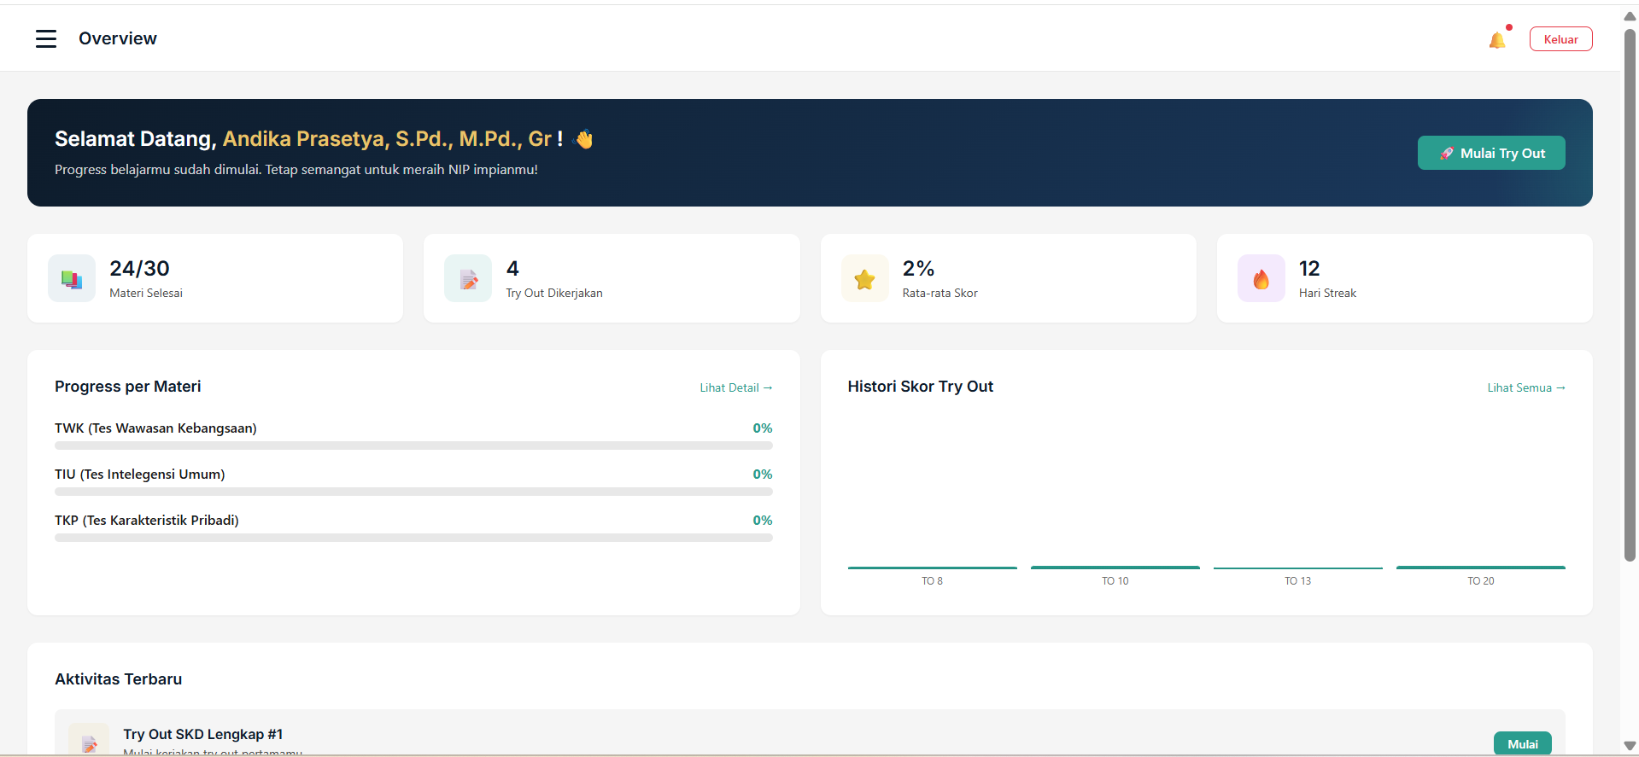1639x757 pixels.
Task: Click the waving hand emoji in banner
Action: pos(584,139)
